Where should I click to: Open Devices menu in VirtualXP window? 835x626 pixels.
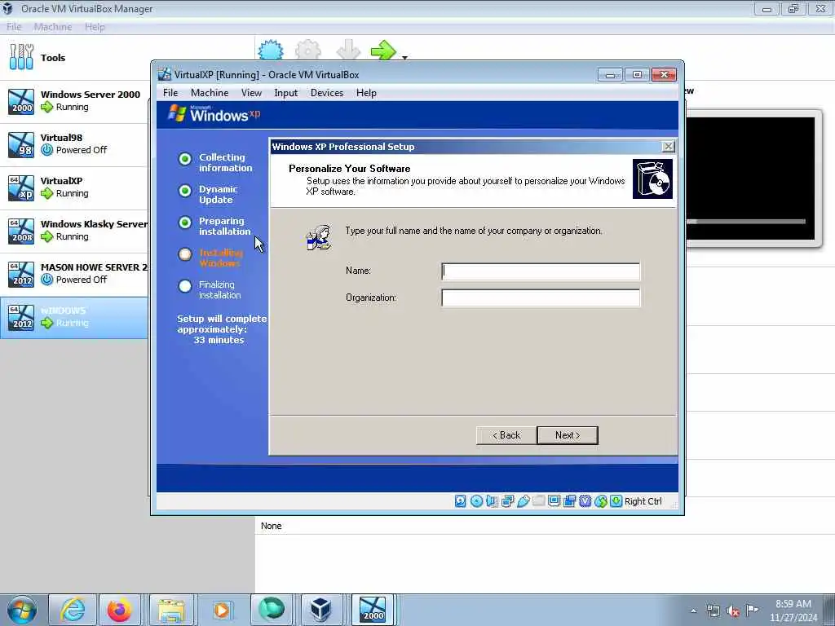(x=327, y=93)
